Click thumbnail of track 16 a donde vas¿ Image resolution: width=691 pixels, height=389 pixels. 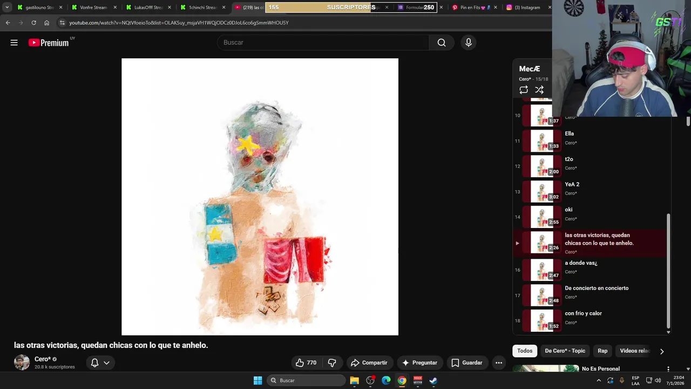coord(541,270)
